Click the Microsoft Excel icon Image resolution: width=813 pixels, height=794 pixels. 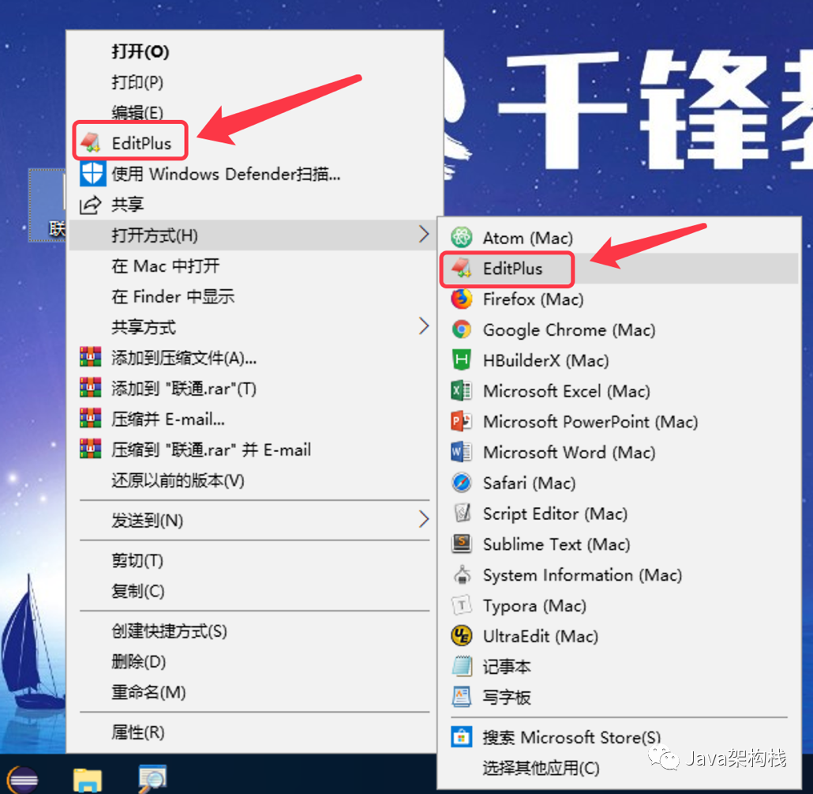(461, 390)
